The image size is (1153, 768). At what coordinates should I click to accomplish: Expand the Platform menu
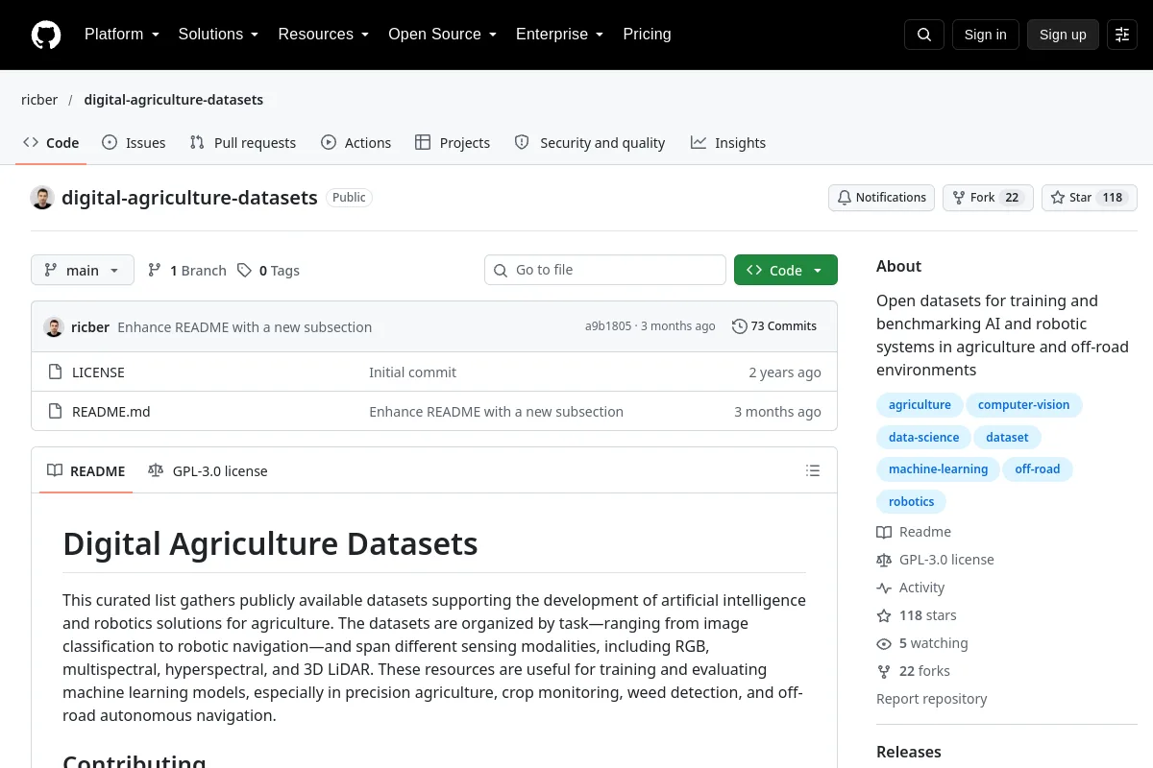point(122,35)
